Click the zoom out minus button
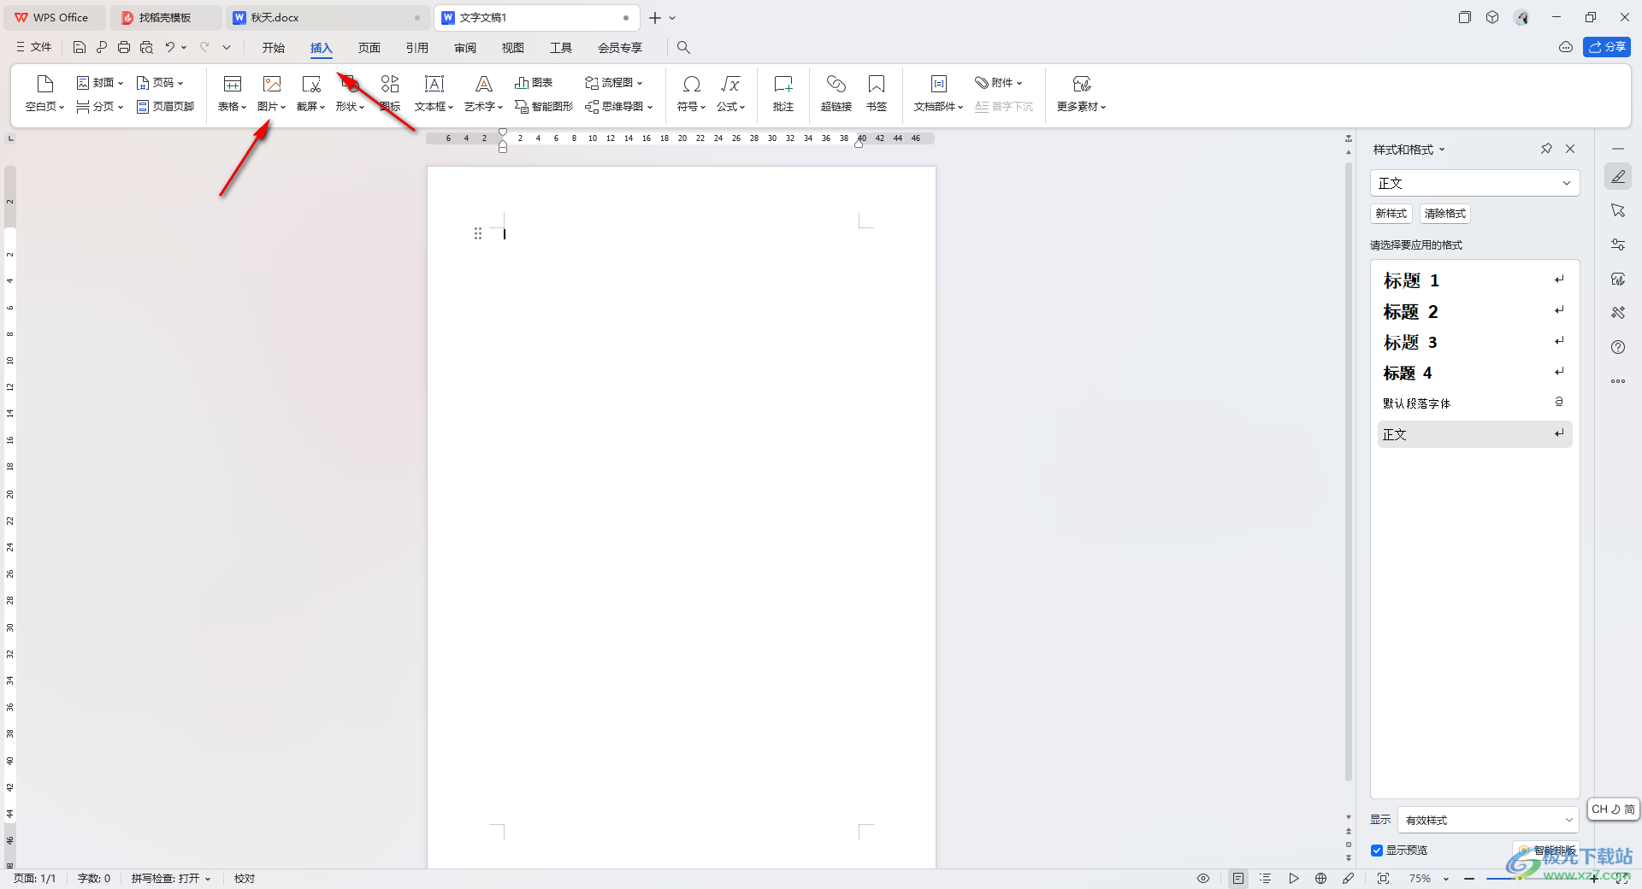The image size is (1642, 889). coord(1469,879)
